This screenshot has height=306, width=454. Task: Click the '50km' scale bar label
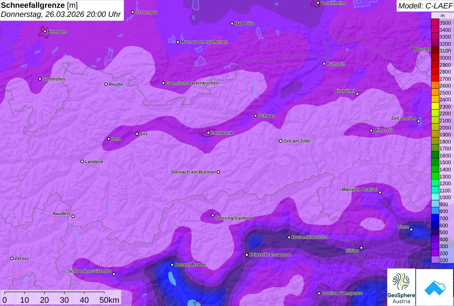109,300
